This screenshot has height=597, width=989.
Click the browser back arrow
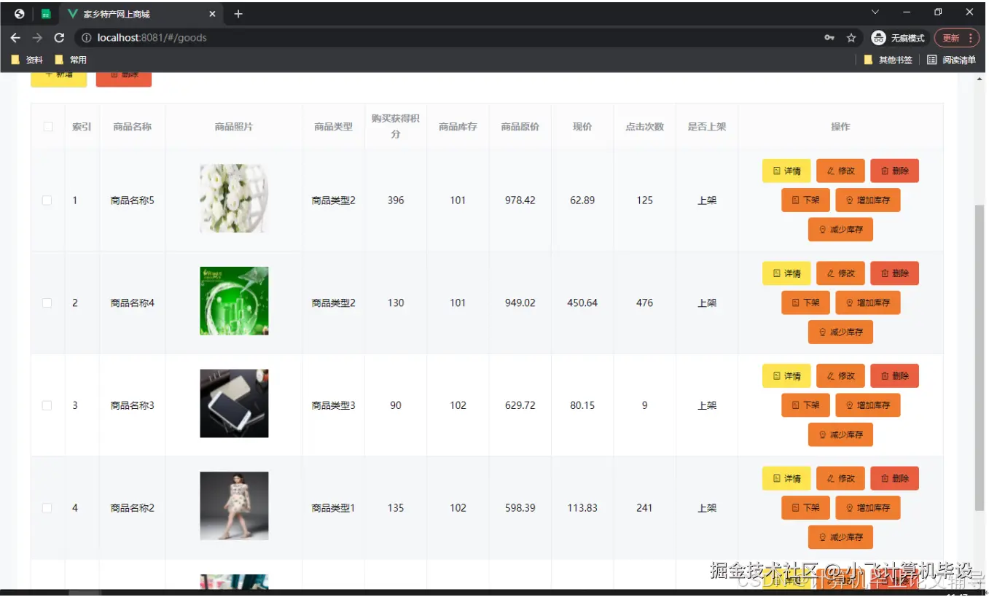point(15,37)
